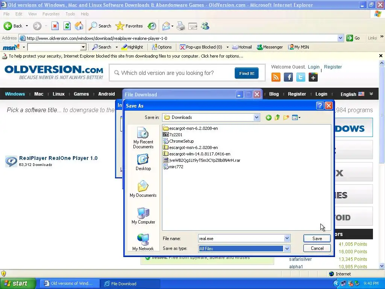This screenshot has height=289, width=385.
Task: Open My Recent Documents place
Action: point(143,138)
